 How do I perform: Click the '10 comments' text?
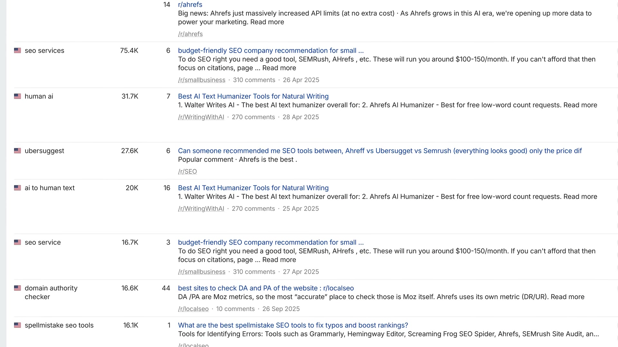[235, 309]
